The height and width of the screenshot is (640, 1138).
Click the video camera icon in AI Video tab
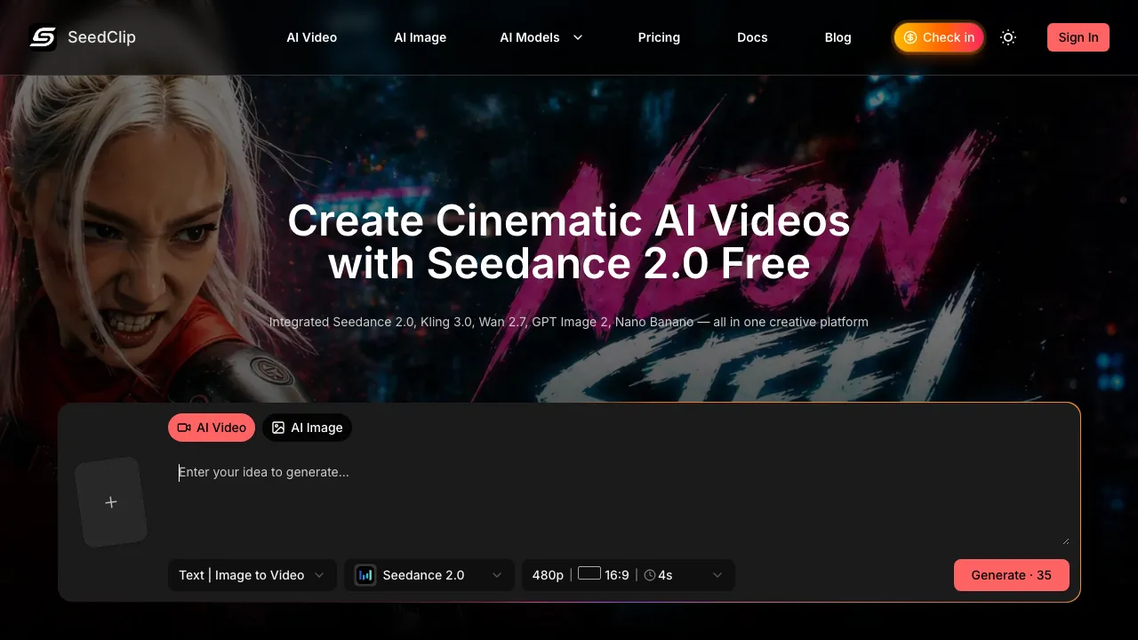[184, 428]
